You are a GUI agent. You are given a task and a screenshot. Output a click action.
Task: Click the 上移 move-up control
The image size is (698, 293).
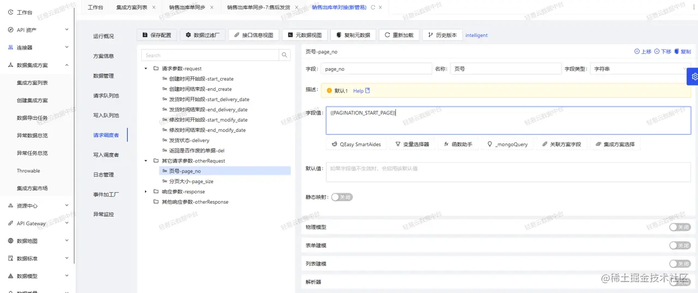point(643,52)
